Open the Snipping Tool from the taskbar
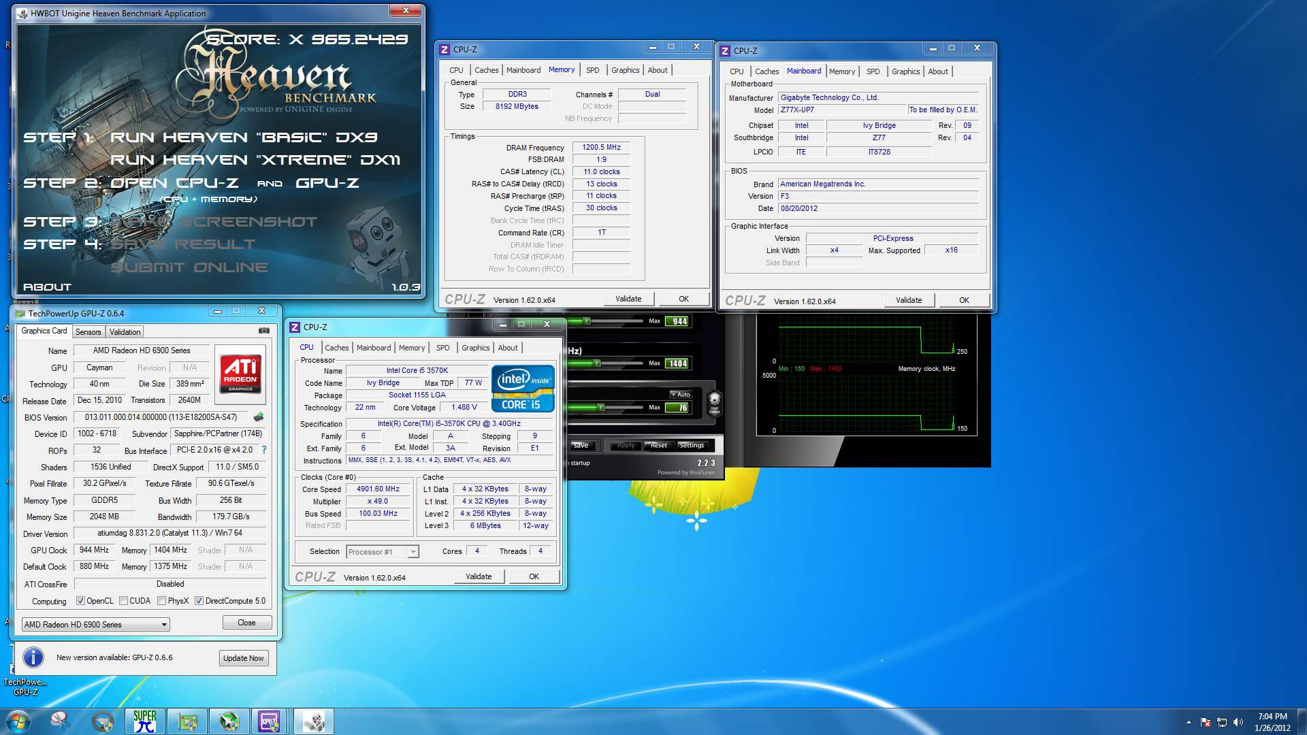 click(60, 721)
